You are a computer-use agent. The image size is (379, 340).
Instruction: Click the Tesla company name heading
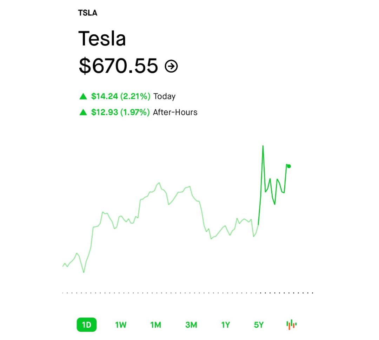click(102, 39)
